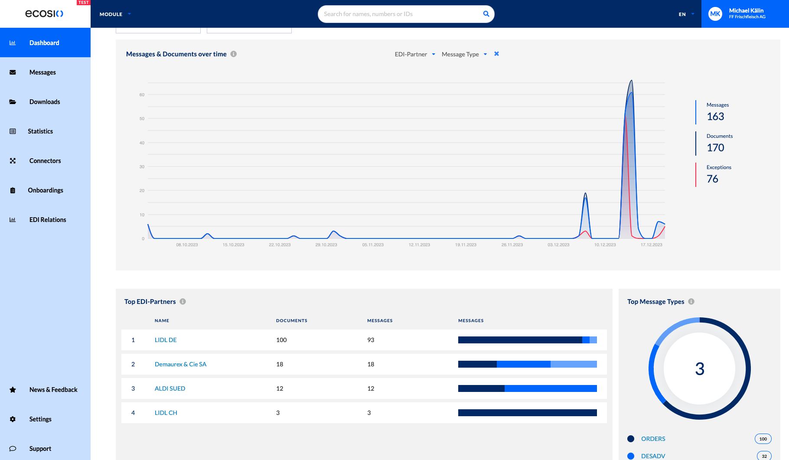Click the Top Message Types info icon

(x=691, y=302)
